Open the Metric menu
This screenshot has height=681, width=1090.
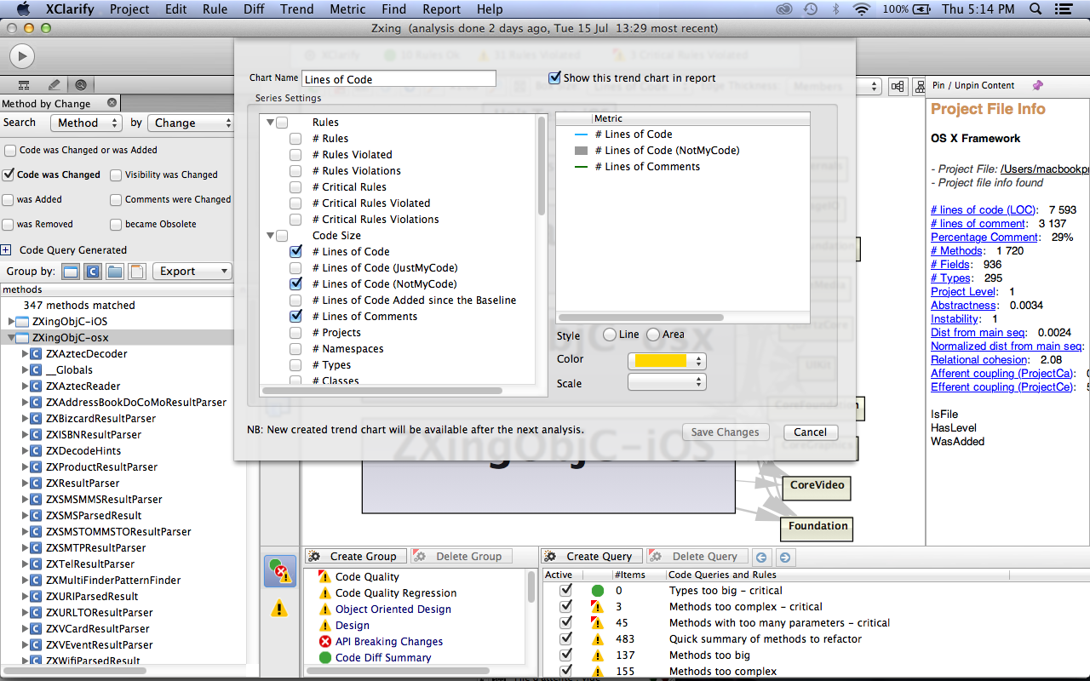point(347,9)
